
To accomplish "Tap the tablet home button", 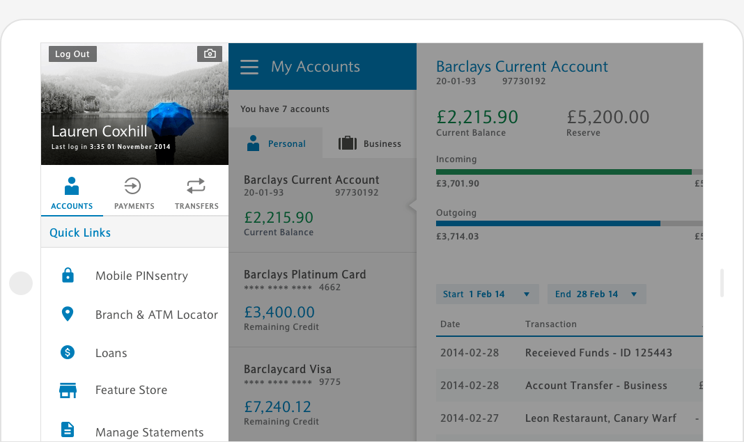I will (x=21, y=283).
